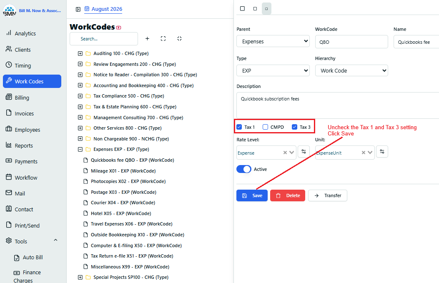Click the Contact card icon
Screen dimensions: 439x283
click(x=9, y=208)
